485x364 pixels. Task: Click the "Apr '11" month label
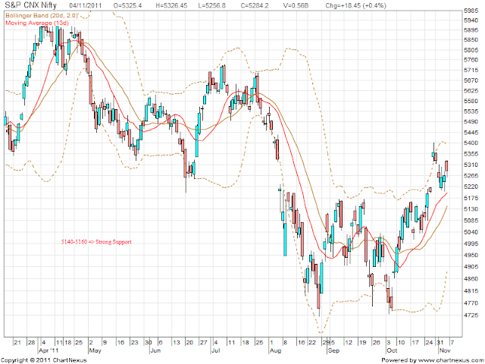coord(48,350)
